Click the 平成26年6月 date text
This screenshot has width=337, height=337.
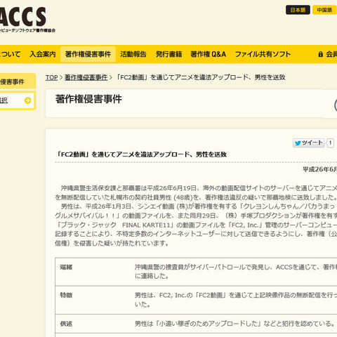click(x=320, y=169)
